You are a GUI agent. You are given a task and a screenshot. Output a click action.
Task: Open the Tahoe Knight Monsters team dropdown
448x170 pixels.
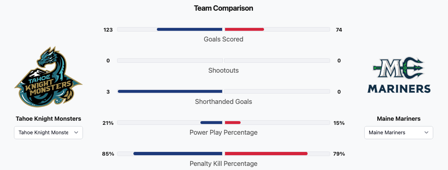pyautogui.click(x=48, y=133)
